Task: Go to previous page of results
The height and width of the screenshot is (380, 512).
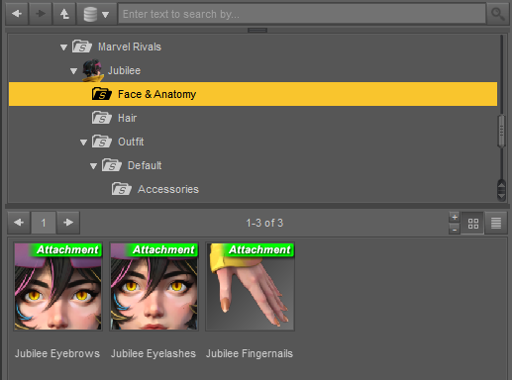Action: click(x=19, y=223)
